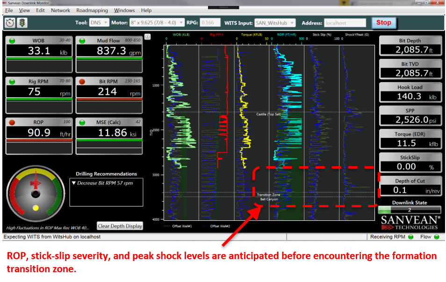
Task: Click the Torque (EDR) value 11.5
Action: (406, 143)
